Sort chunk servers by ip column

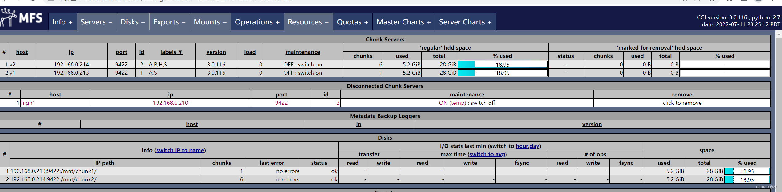coord(71,52)
